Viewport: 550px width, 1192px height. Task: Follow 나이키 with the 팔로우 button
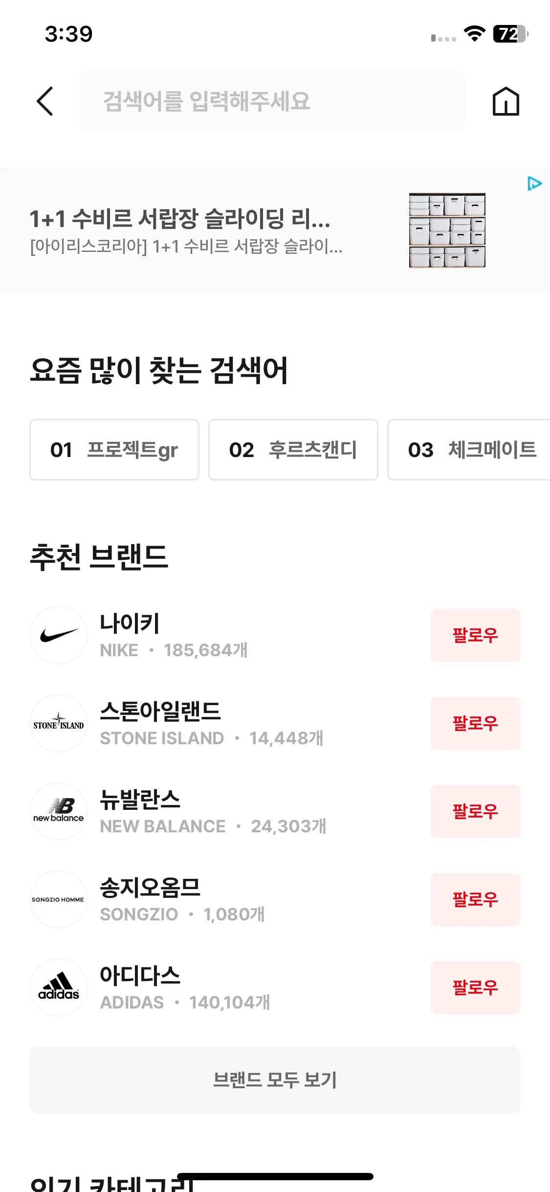click(x=475, y=635)
